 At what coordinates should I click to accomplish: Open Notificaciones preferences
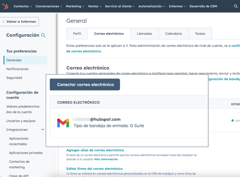[17, 69]
